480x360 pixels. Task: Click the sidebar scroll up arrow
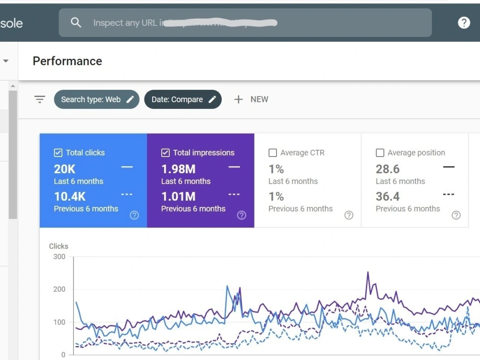[x=13, y=86]
